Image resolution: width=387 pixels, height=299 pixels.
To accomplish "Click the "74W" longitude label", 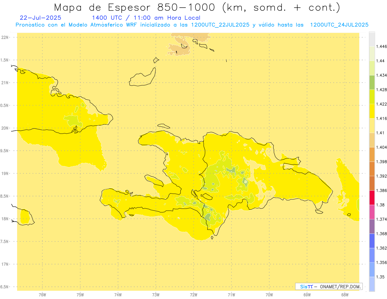I will 118,294.
